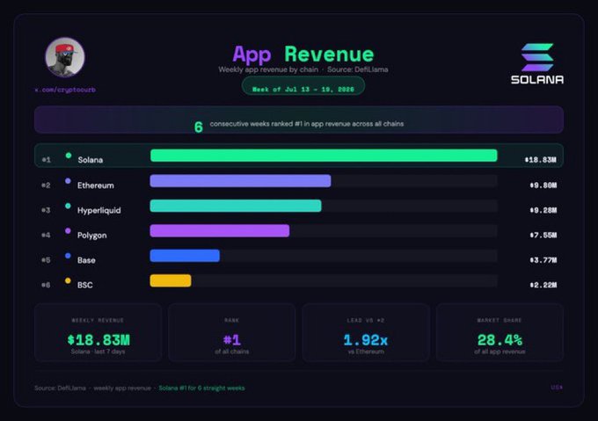Click the $2.22M BSC value

click(543, 285)
